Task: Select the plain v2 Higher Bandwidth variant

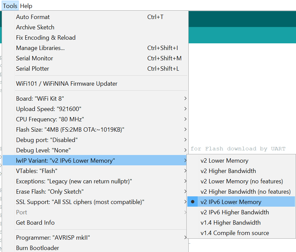Action: [241, 171]
